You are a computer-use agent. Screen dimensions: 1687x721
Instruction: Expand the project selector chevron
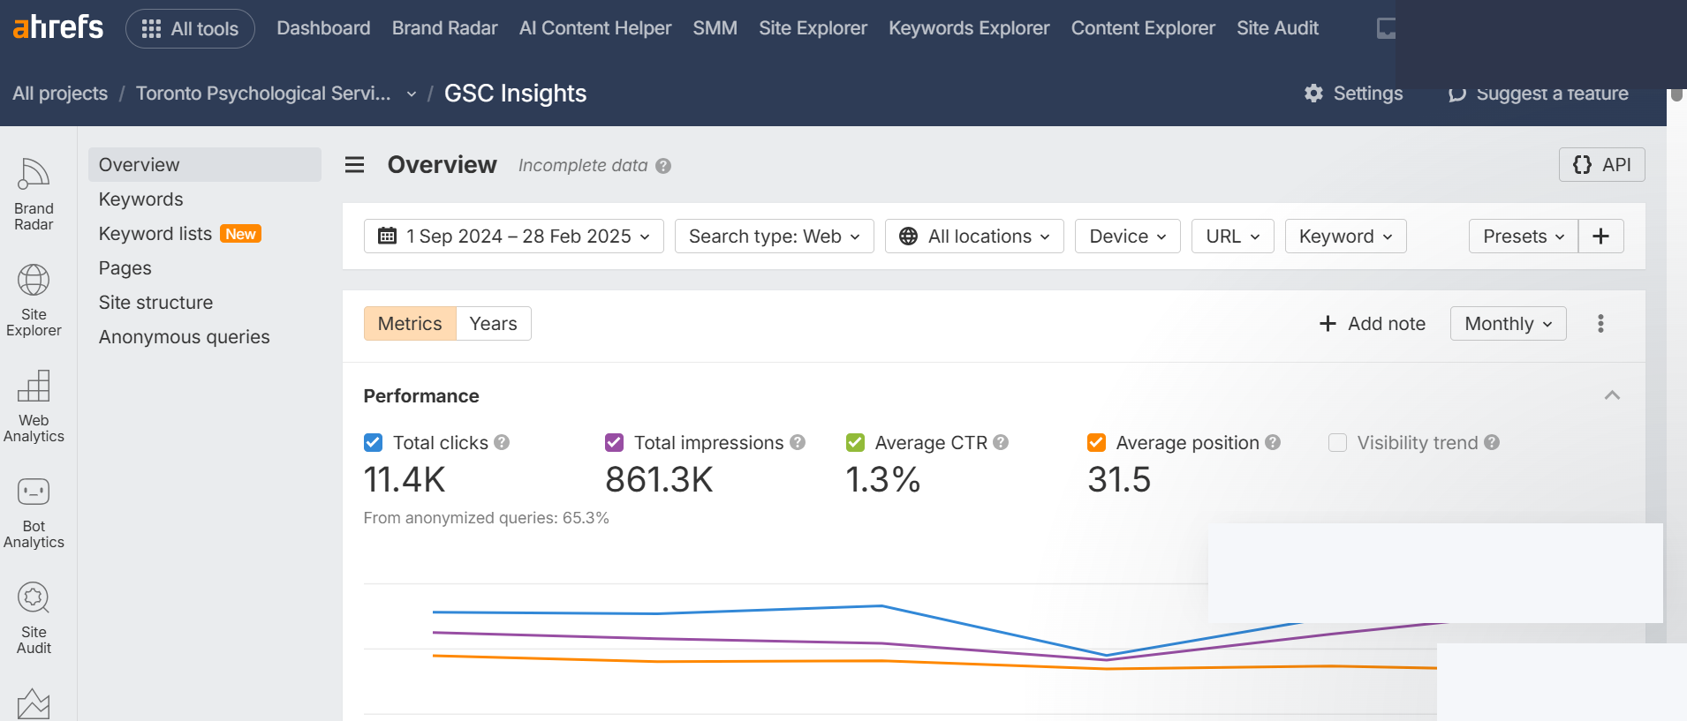point(411,94)
